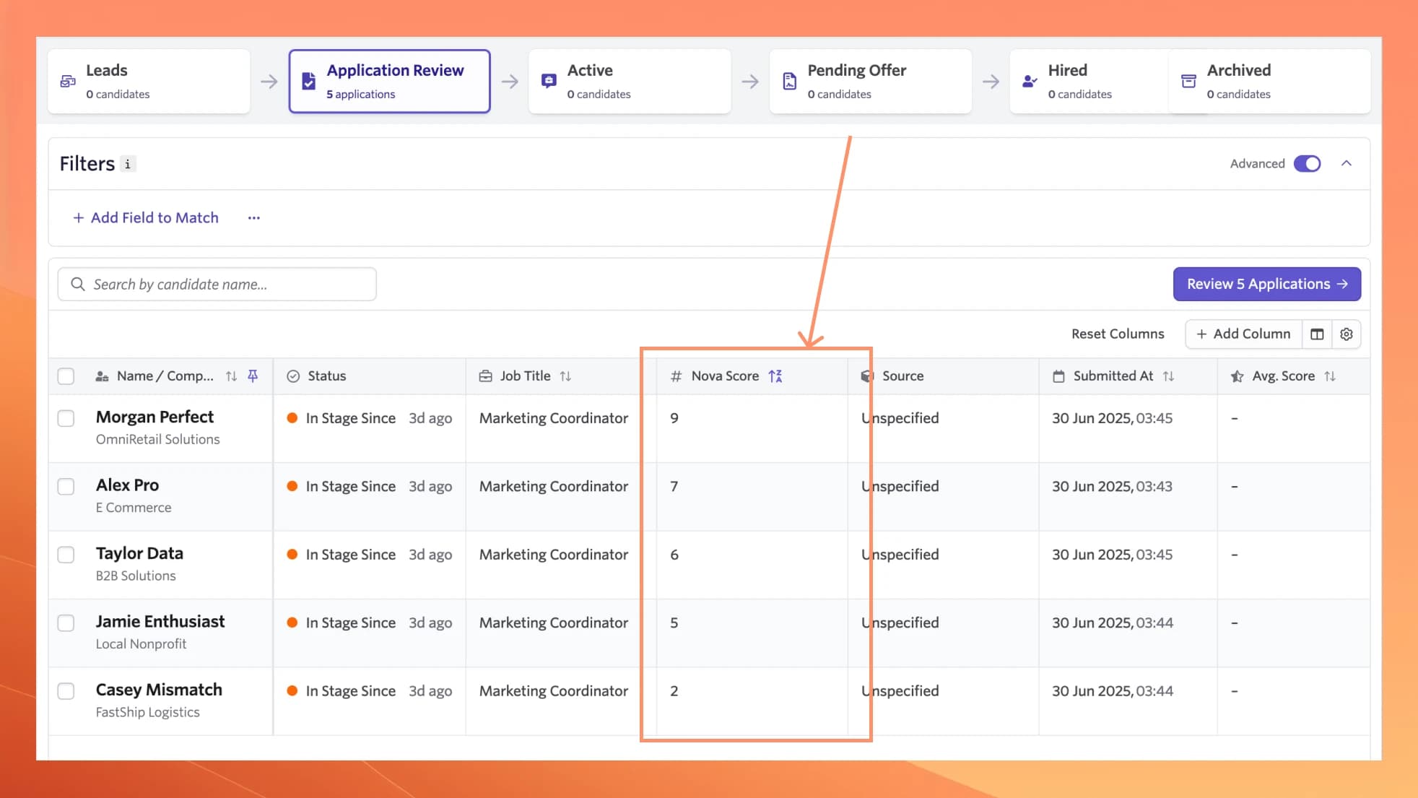Toggle the Advanced filters switch
Screen dimensions: 1418x798
click(1307, 163)
